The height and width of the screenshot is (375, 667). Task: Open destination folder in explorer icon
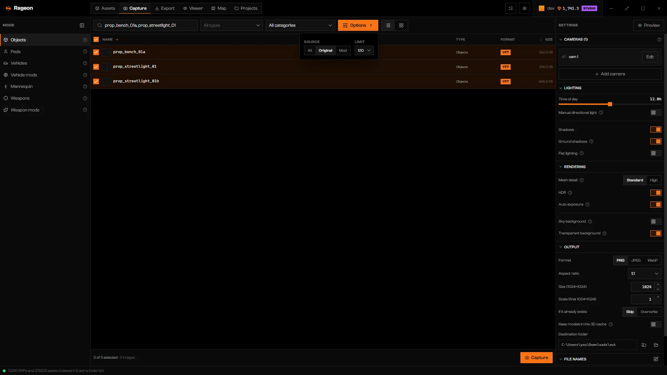point(656,345)
